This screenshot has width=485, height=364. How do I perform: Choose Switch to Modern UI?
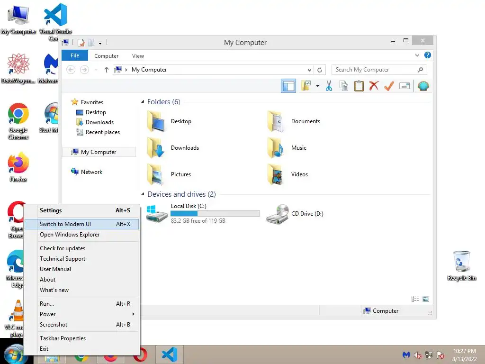pyautogui.click(x=82, y=224)
